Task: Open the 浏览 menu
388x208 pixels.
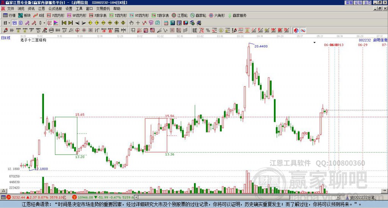Action: (x=21, y=9)
